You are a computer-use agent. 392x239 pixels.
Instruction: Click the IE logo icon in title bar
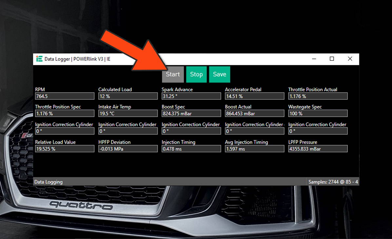tap(39, 59)
